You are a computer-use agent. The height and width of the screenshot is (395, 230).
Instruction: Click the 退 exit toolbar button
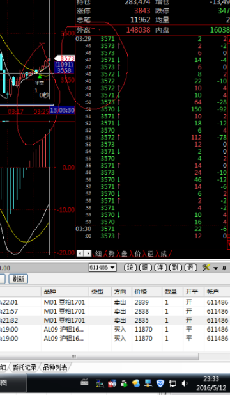190,267
